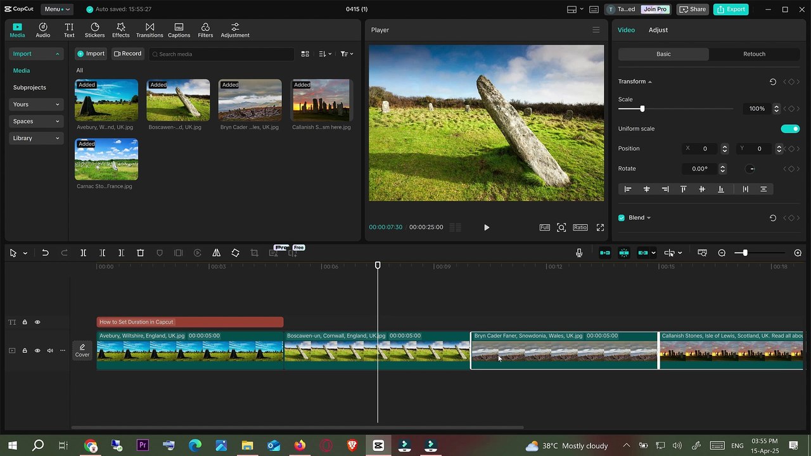Click the align left icon
This screenshot has height=456, width=811.
[628, 189]
